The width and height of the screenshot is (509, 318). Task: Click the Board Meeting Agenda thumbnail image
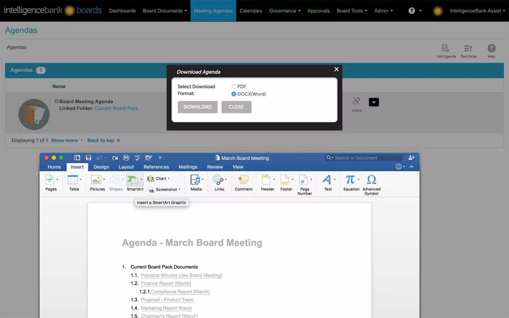pyautogui.click(x=34, y=115)
